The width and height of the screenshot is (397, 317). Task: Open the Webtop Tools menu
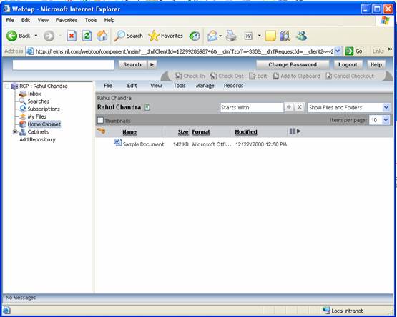coord(180,86)
